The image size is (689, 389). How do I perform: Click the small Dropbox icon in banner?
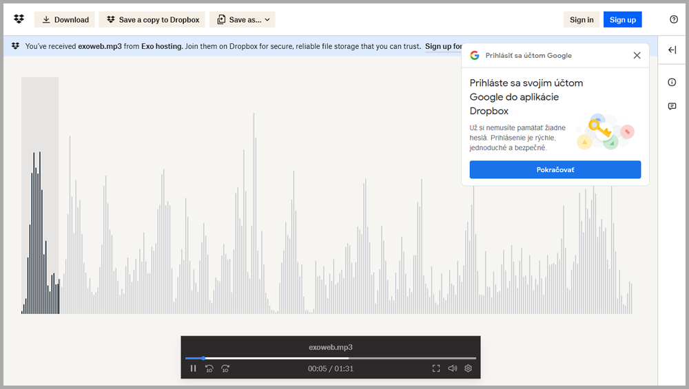click(15, 45)
